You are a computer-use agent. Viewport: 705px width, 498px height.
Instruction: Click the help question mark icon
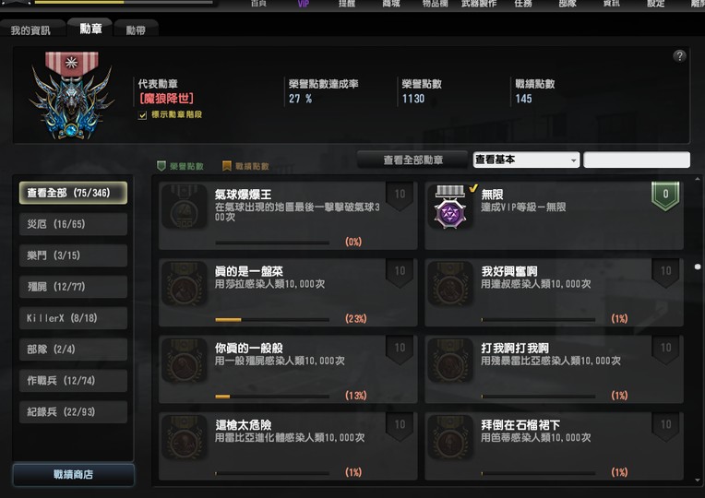click(679, 56)
